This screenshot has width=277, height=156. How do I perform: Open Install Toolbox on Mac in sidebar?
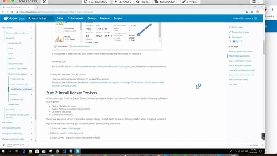[19, 84]
